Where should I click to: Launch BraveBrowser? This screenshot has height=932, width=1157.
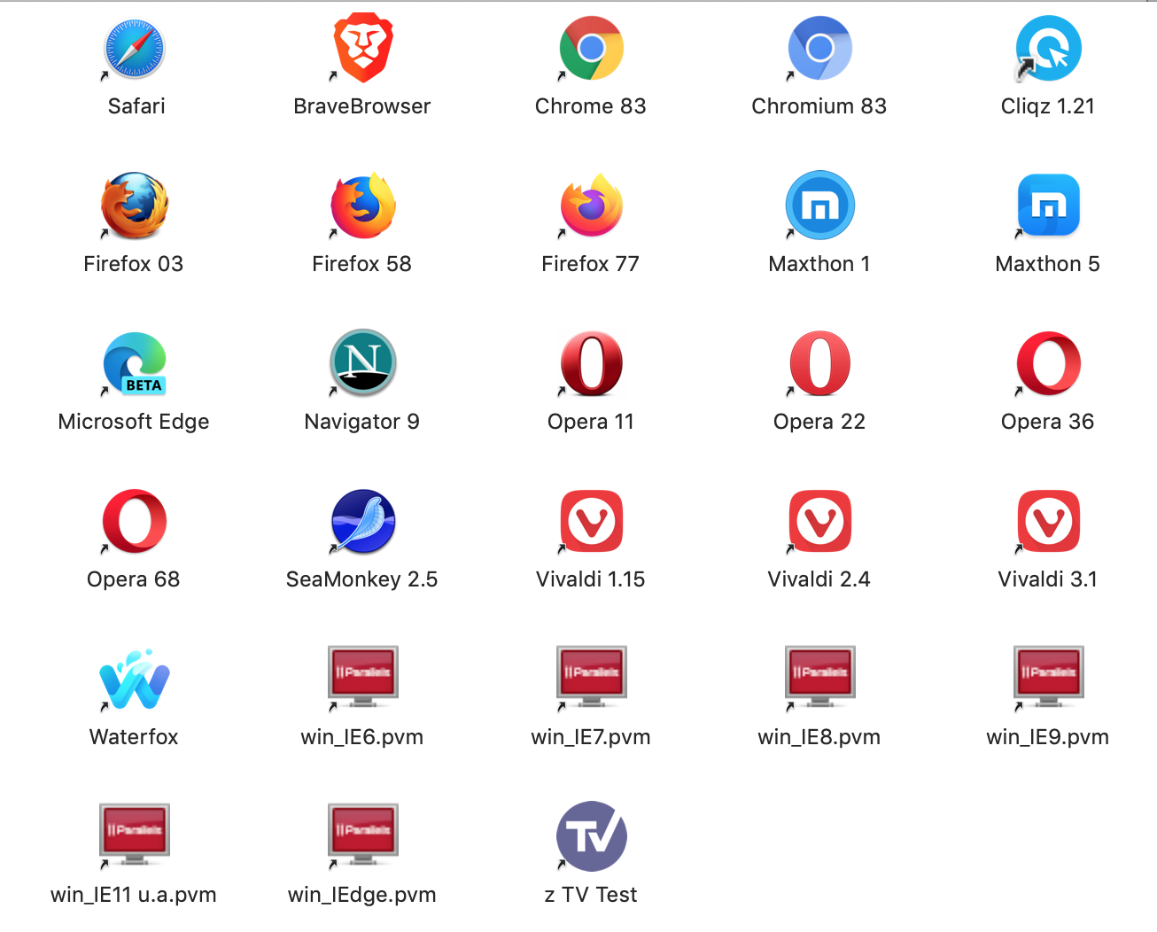pyautogui.click(x=362, y=49)
